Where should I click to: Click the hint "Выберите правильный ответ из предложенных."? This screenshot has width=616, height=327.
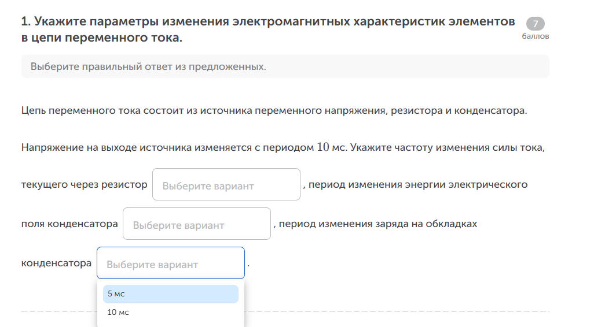point(148,66)
